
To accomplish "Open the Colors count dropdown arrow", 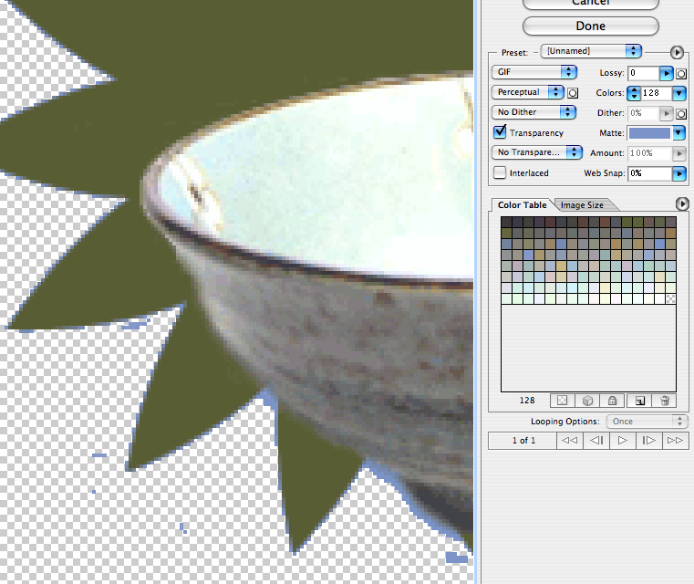I will coord(678,93).
